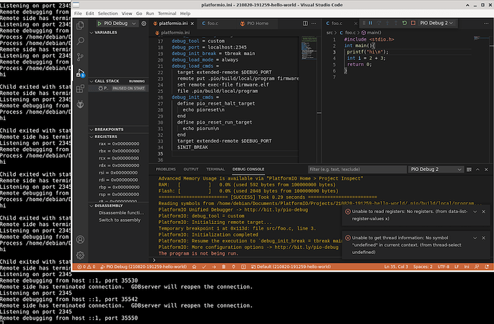Open the PlatformIO alien icon view

[x=80, y=104]
